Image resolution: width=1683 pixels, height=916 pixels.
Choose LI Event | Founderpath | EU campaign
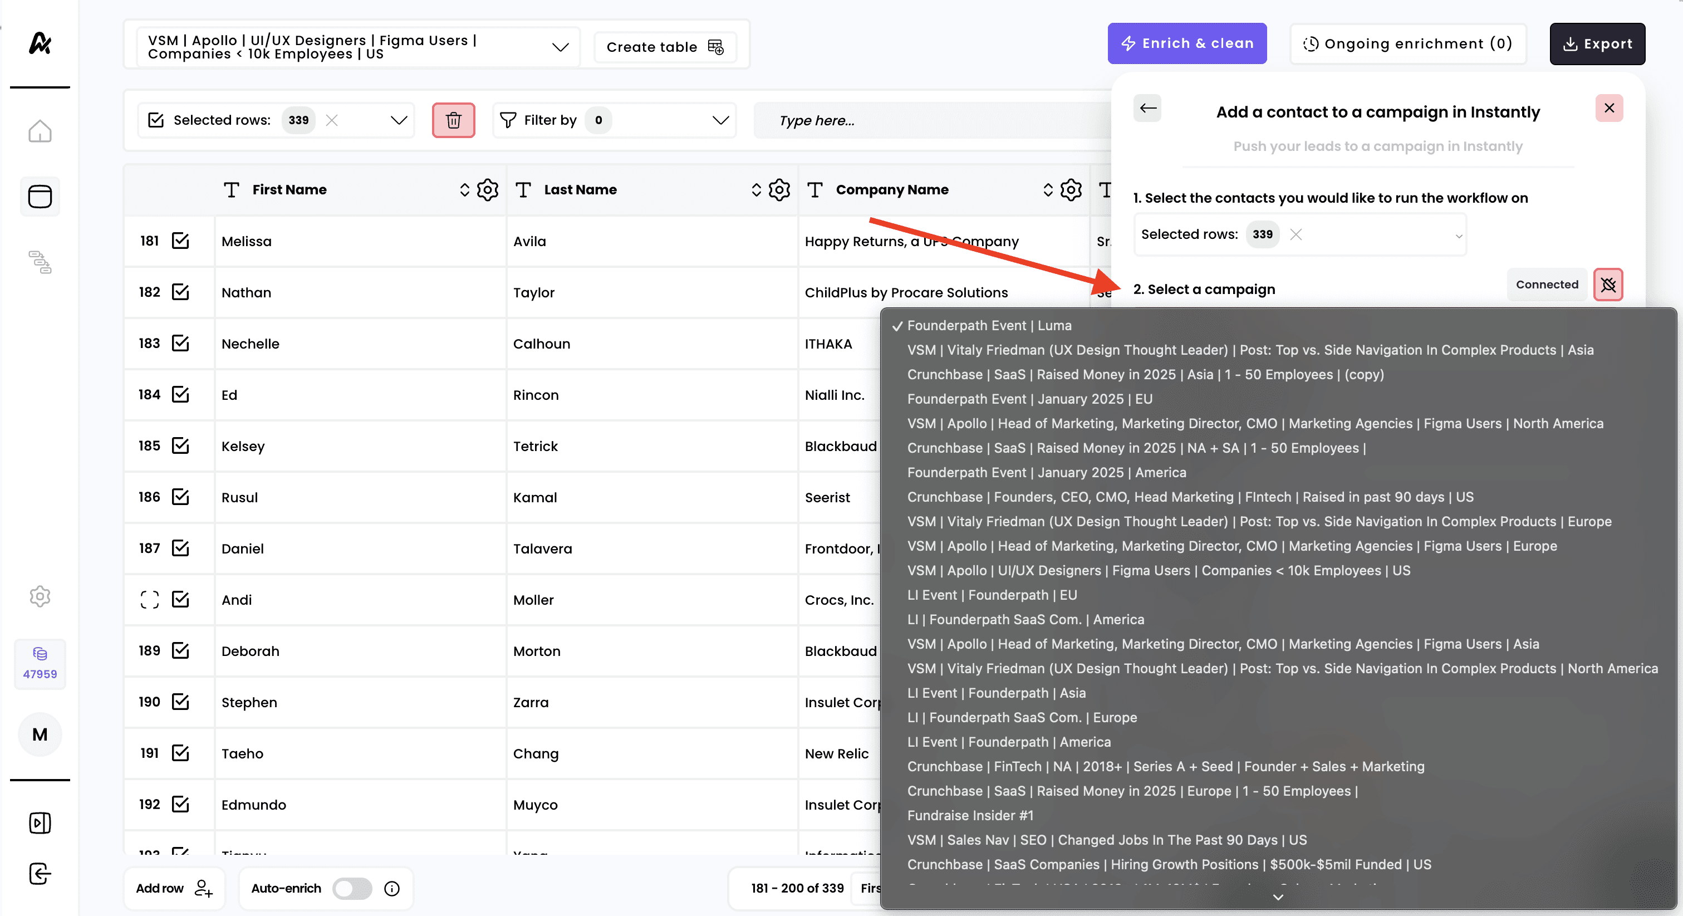click(x=992, y=595)
